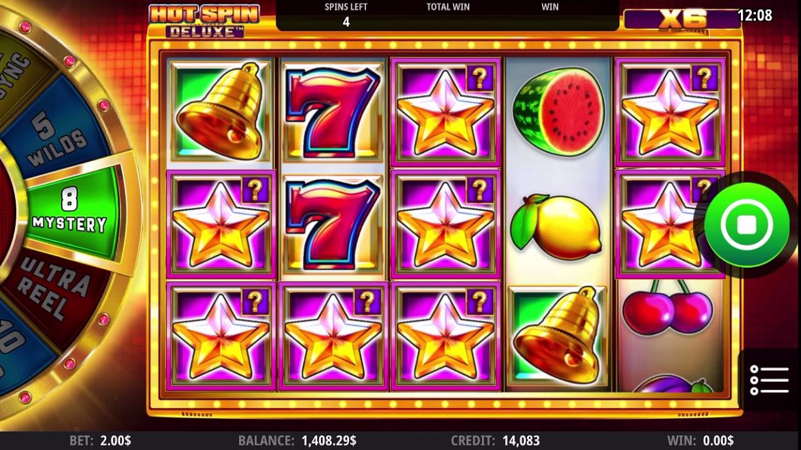Viewport: 801px width, 450px height.
Task: Click the Hot Spin Deluxe logo
Action: click(x=204, y=21)
